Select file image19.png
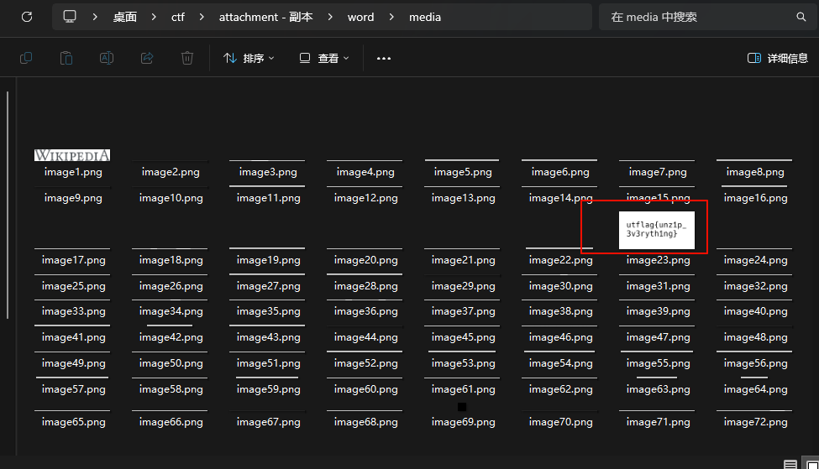 coord(268,260)
